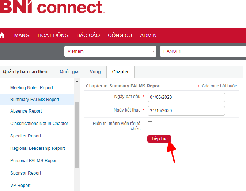The image size is (246, 191).
Task: Click the Ngày bắt đầu date field
Action: (186, 97)
